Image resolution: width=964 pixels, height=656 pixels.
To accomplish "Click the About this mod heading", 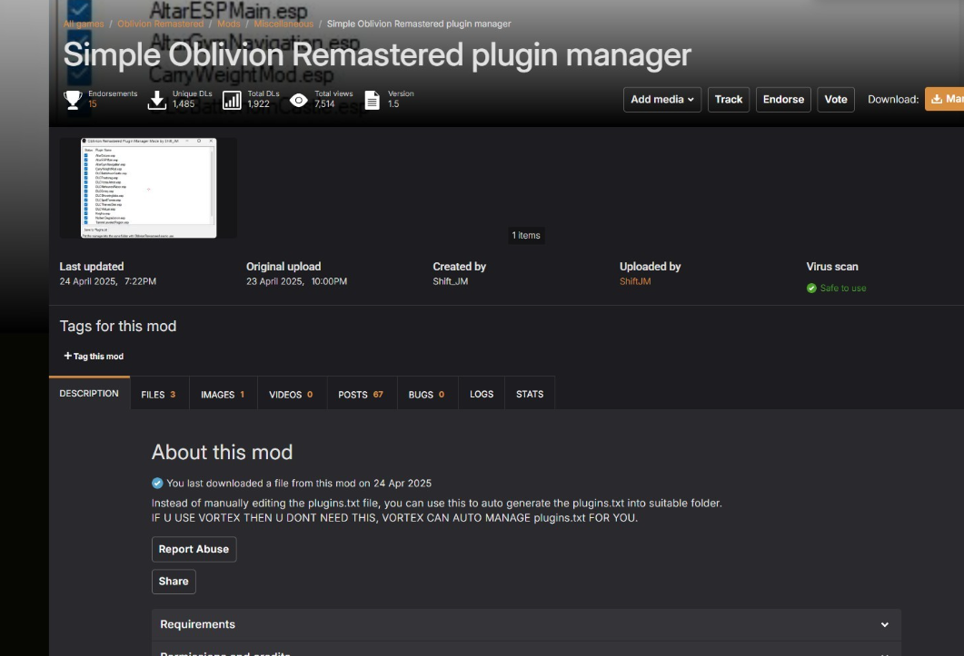I will click(222, 452).
